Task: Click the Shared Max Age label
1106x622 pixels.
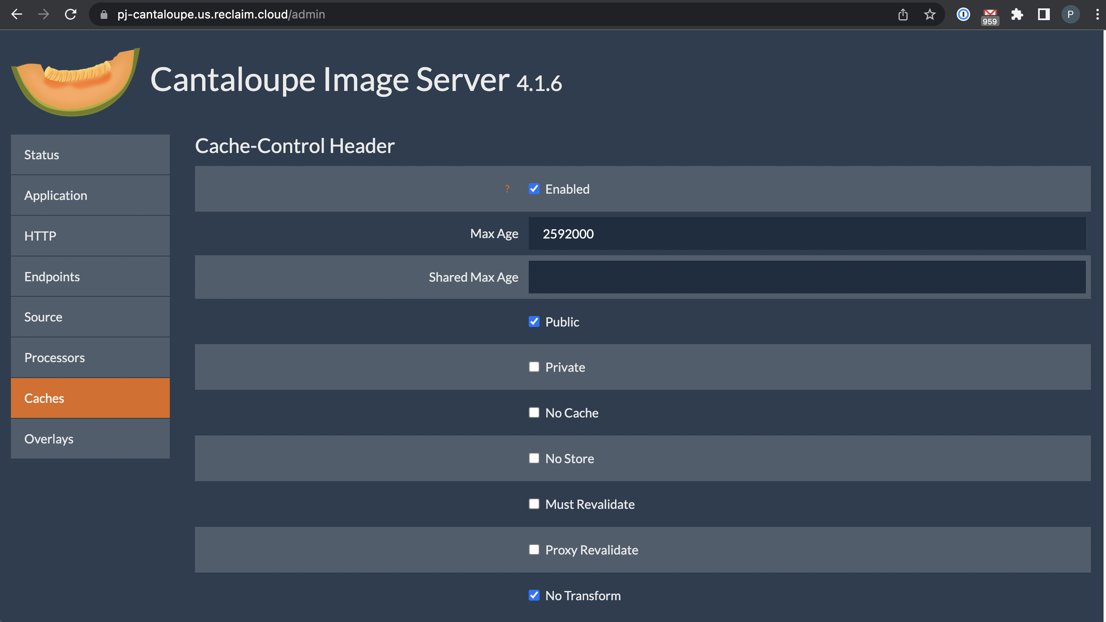Action: click(474, 277)
